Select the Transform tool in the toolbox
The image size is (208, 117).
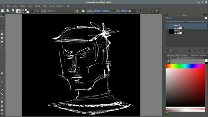point(2,73)
